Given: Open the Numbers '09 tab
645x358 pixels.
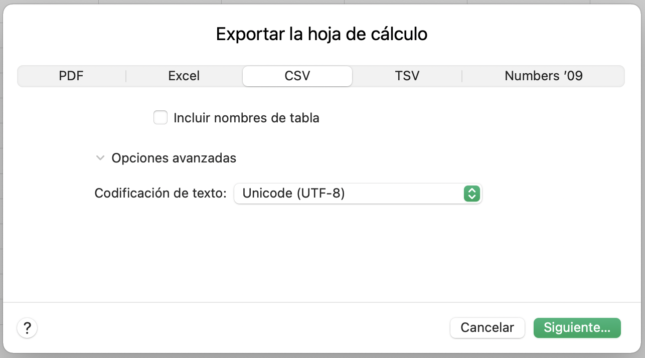Looking at the screenshot, I should (543, 76).
